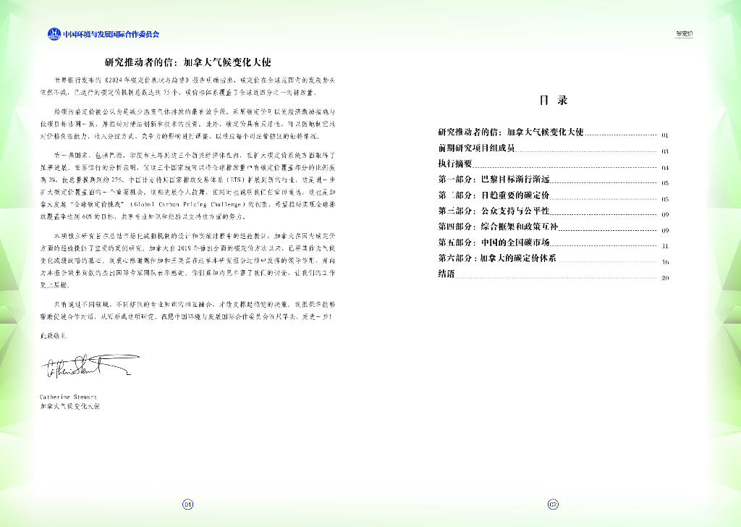Click the printed name Catherine Stewart

tap(69, 397)
